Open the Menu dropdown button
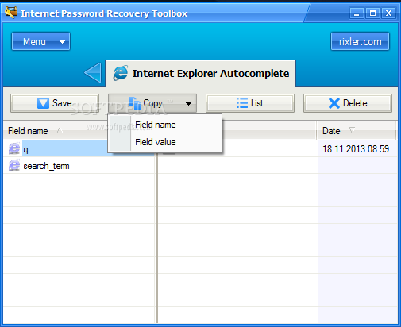Viewport: 401px width, 327px height. (40, 41)
